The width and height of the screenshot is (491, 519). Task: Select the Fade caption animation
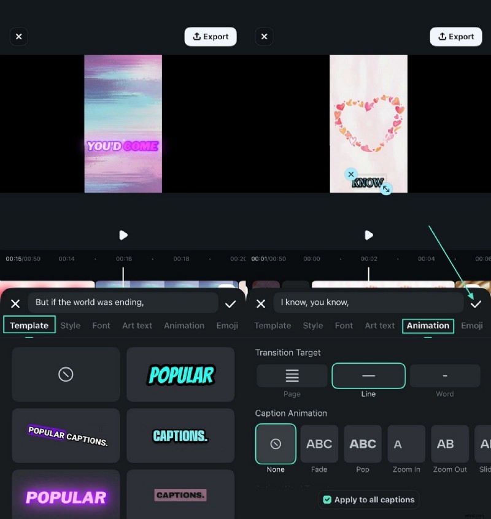point(319,444)
